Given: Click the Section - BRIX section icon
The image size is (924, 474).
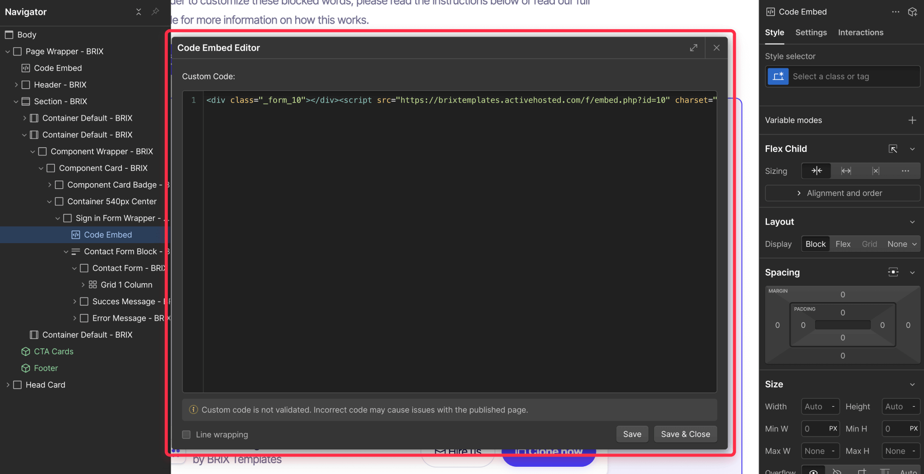Looking at the screenshot, I should [26, 102].
